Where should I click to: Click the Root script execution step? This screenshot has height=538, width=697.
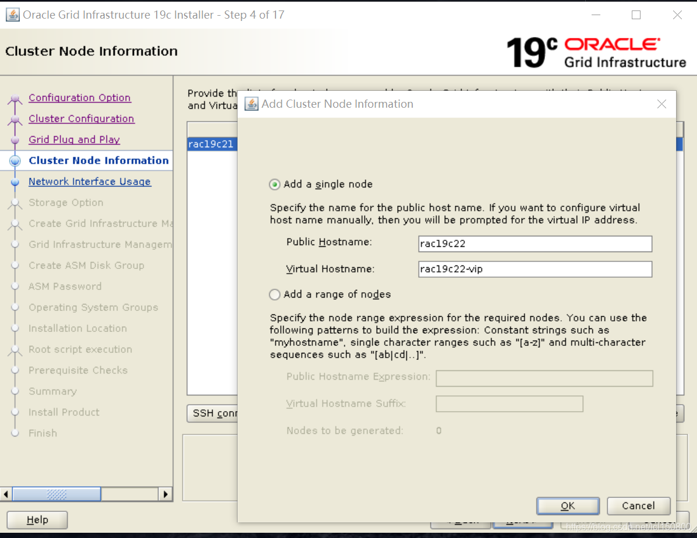coord(80,349)
